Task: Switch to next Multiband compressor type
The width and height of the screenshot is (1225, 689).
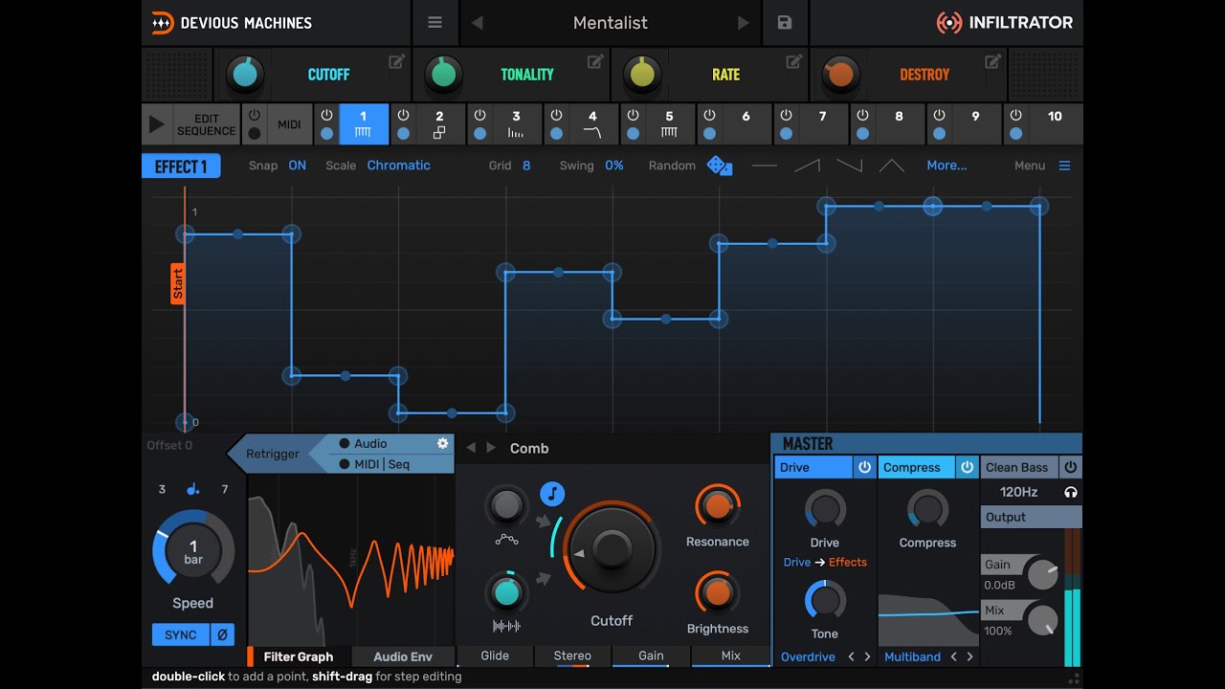Action: tap(970, 656)
